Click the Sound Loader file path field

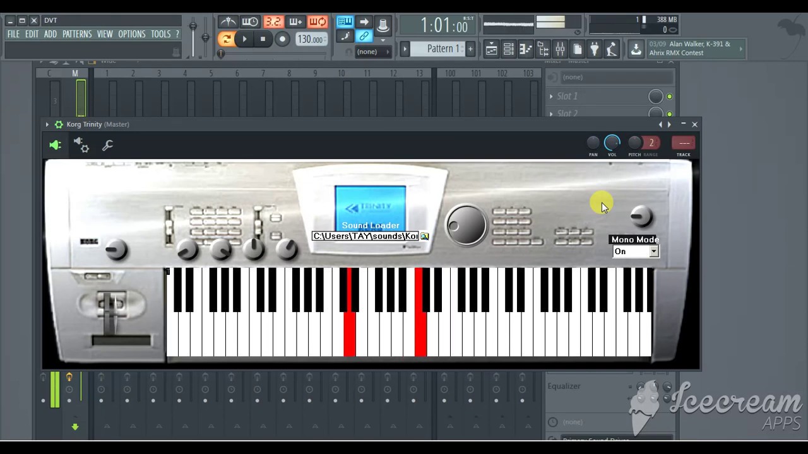point(365,236)
